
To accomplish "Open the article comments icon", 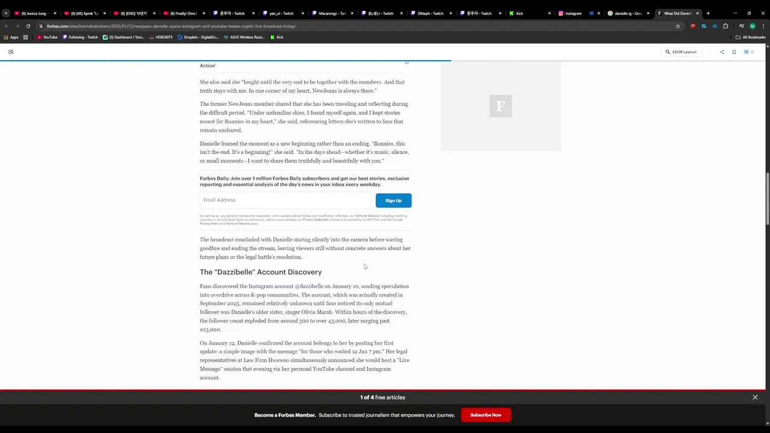I will point(748,52).
